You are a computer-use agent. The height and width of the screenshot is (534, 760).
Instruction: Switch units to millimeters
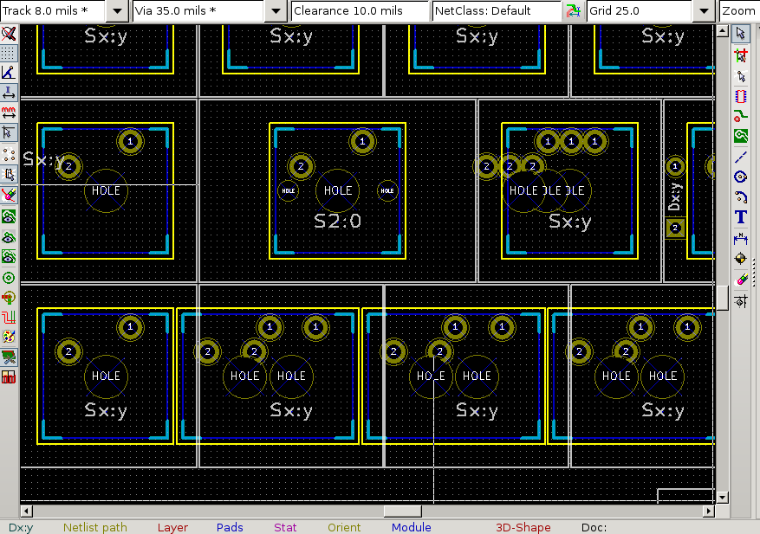pos(9,113)
